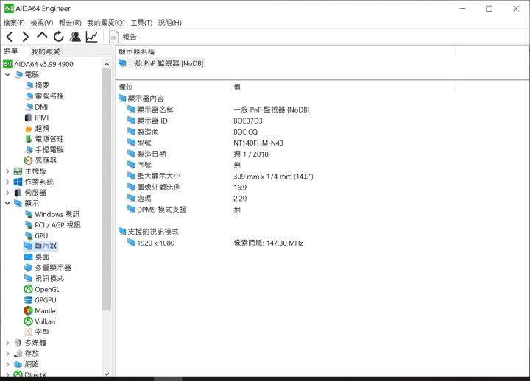
Task: Expand the 主機板 tree node
Action: point(7,171)
